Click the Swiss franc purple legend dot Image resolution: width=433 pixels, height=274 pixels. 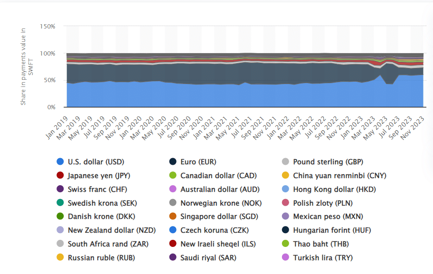[x=60, y=189]
